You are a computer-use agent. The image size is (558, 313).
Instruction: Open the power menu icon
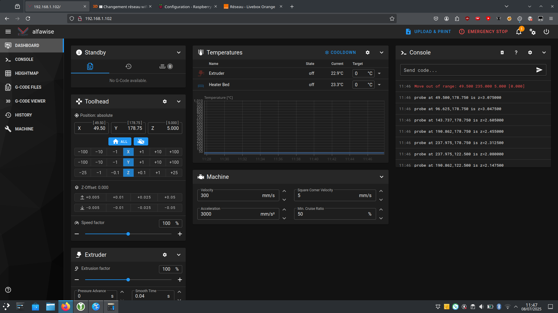546,32
